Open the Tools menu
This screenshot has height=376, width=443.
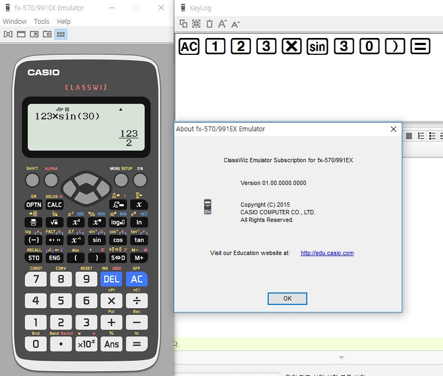point(42,22)
